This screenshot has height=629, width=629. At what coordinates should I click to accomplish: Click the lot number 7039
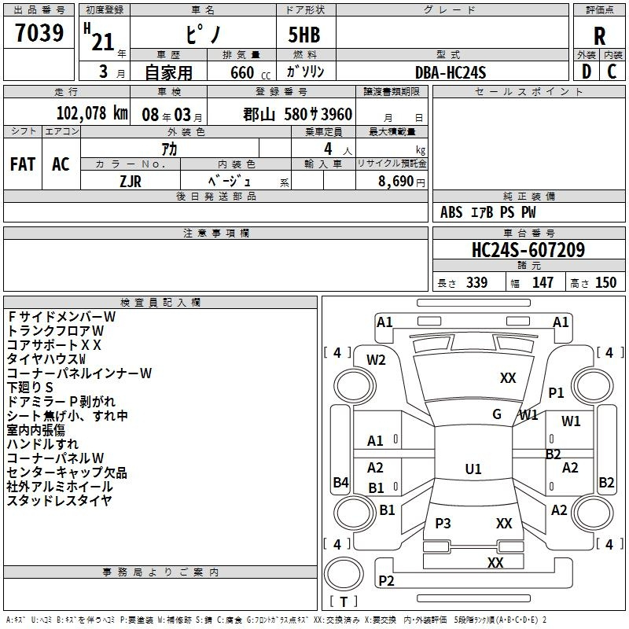coord(39,33)
